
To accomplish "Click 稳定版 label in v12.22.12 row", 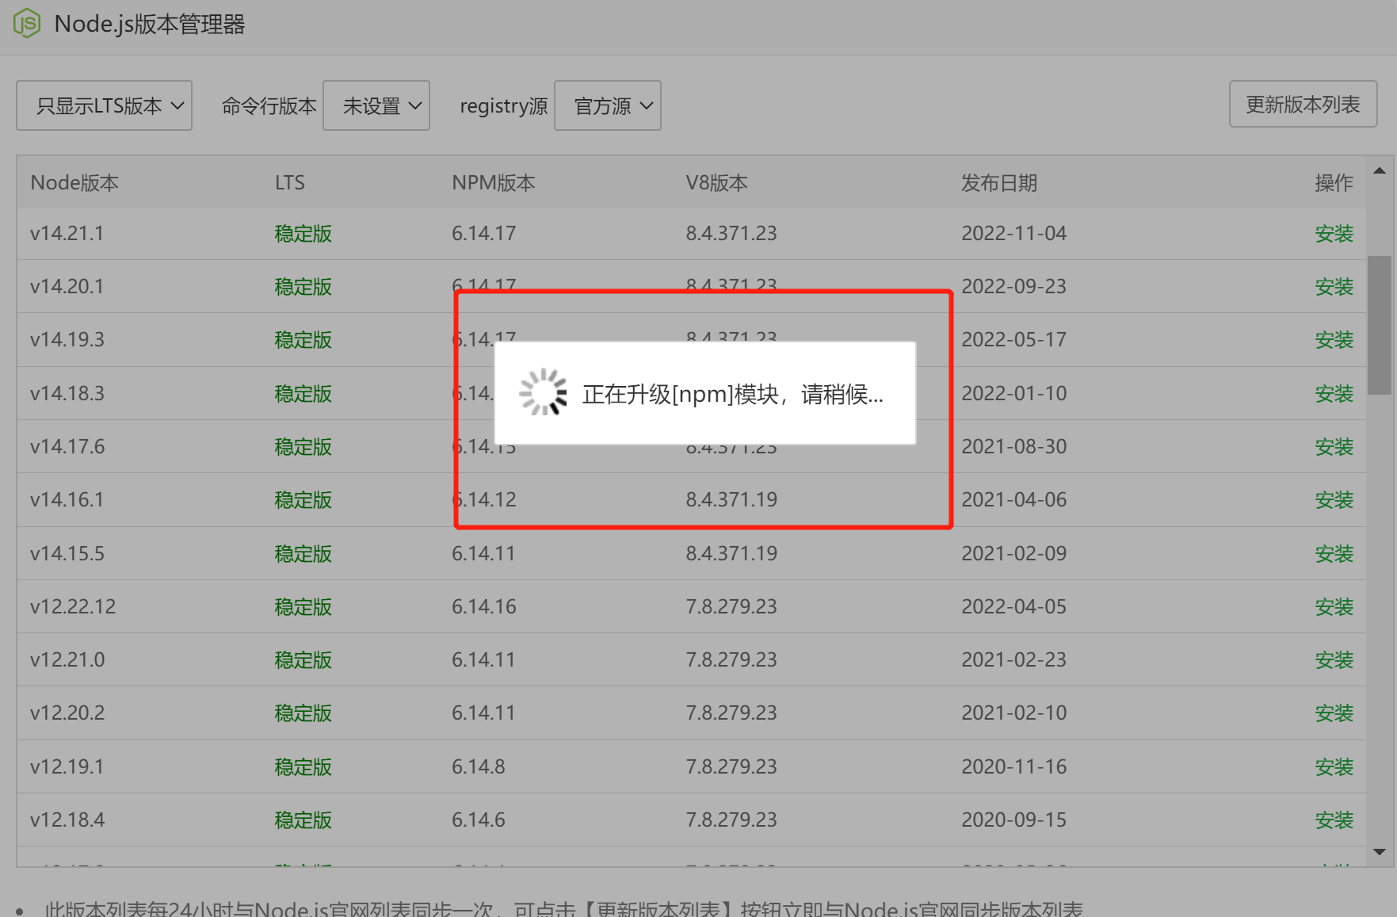I will (303, 607).
